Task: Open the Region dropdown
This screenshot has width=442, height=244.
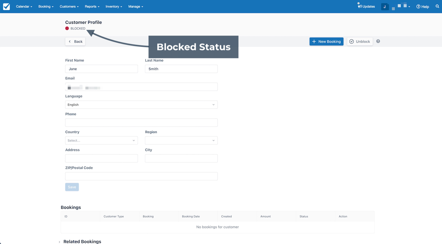Action: (x=181, y=141)
